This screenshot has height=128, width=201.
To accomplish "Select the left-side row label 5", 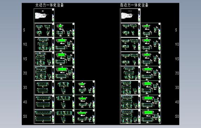I will click(x=24, y=30).
